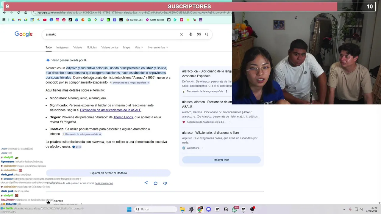Image resolution: width=381 pixels, height=214 pixels.
Task: Click the Windows taskbar Buscar search box
Action: click(156, 209)
